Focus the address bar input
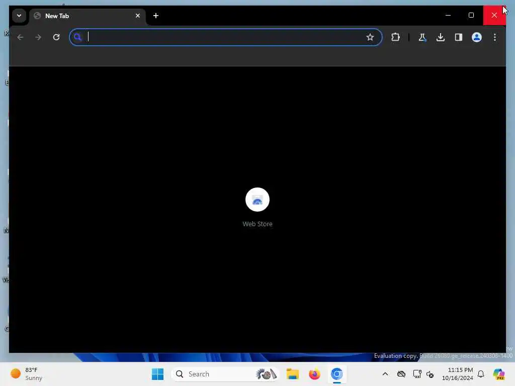The height and width of the screenshot is (386, 515). (x=226, y=37)
